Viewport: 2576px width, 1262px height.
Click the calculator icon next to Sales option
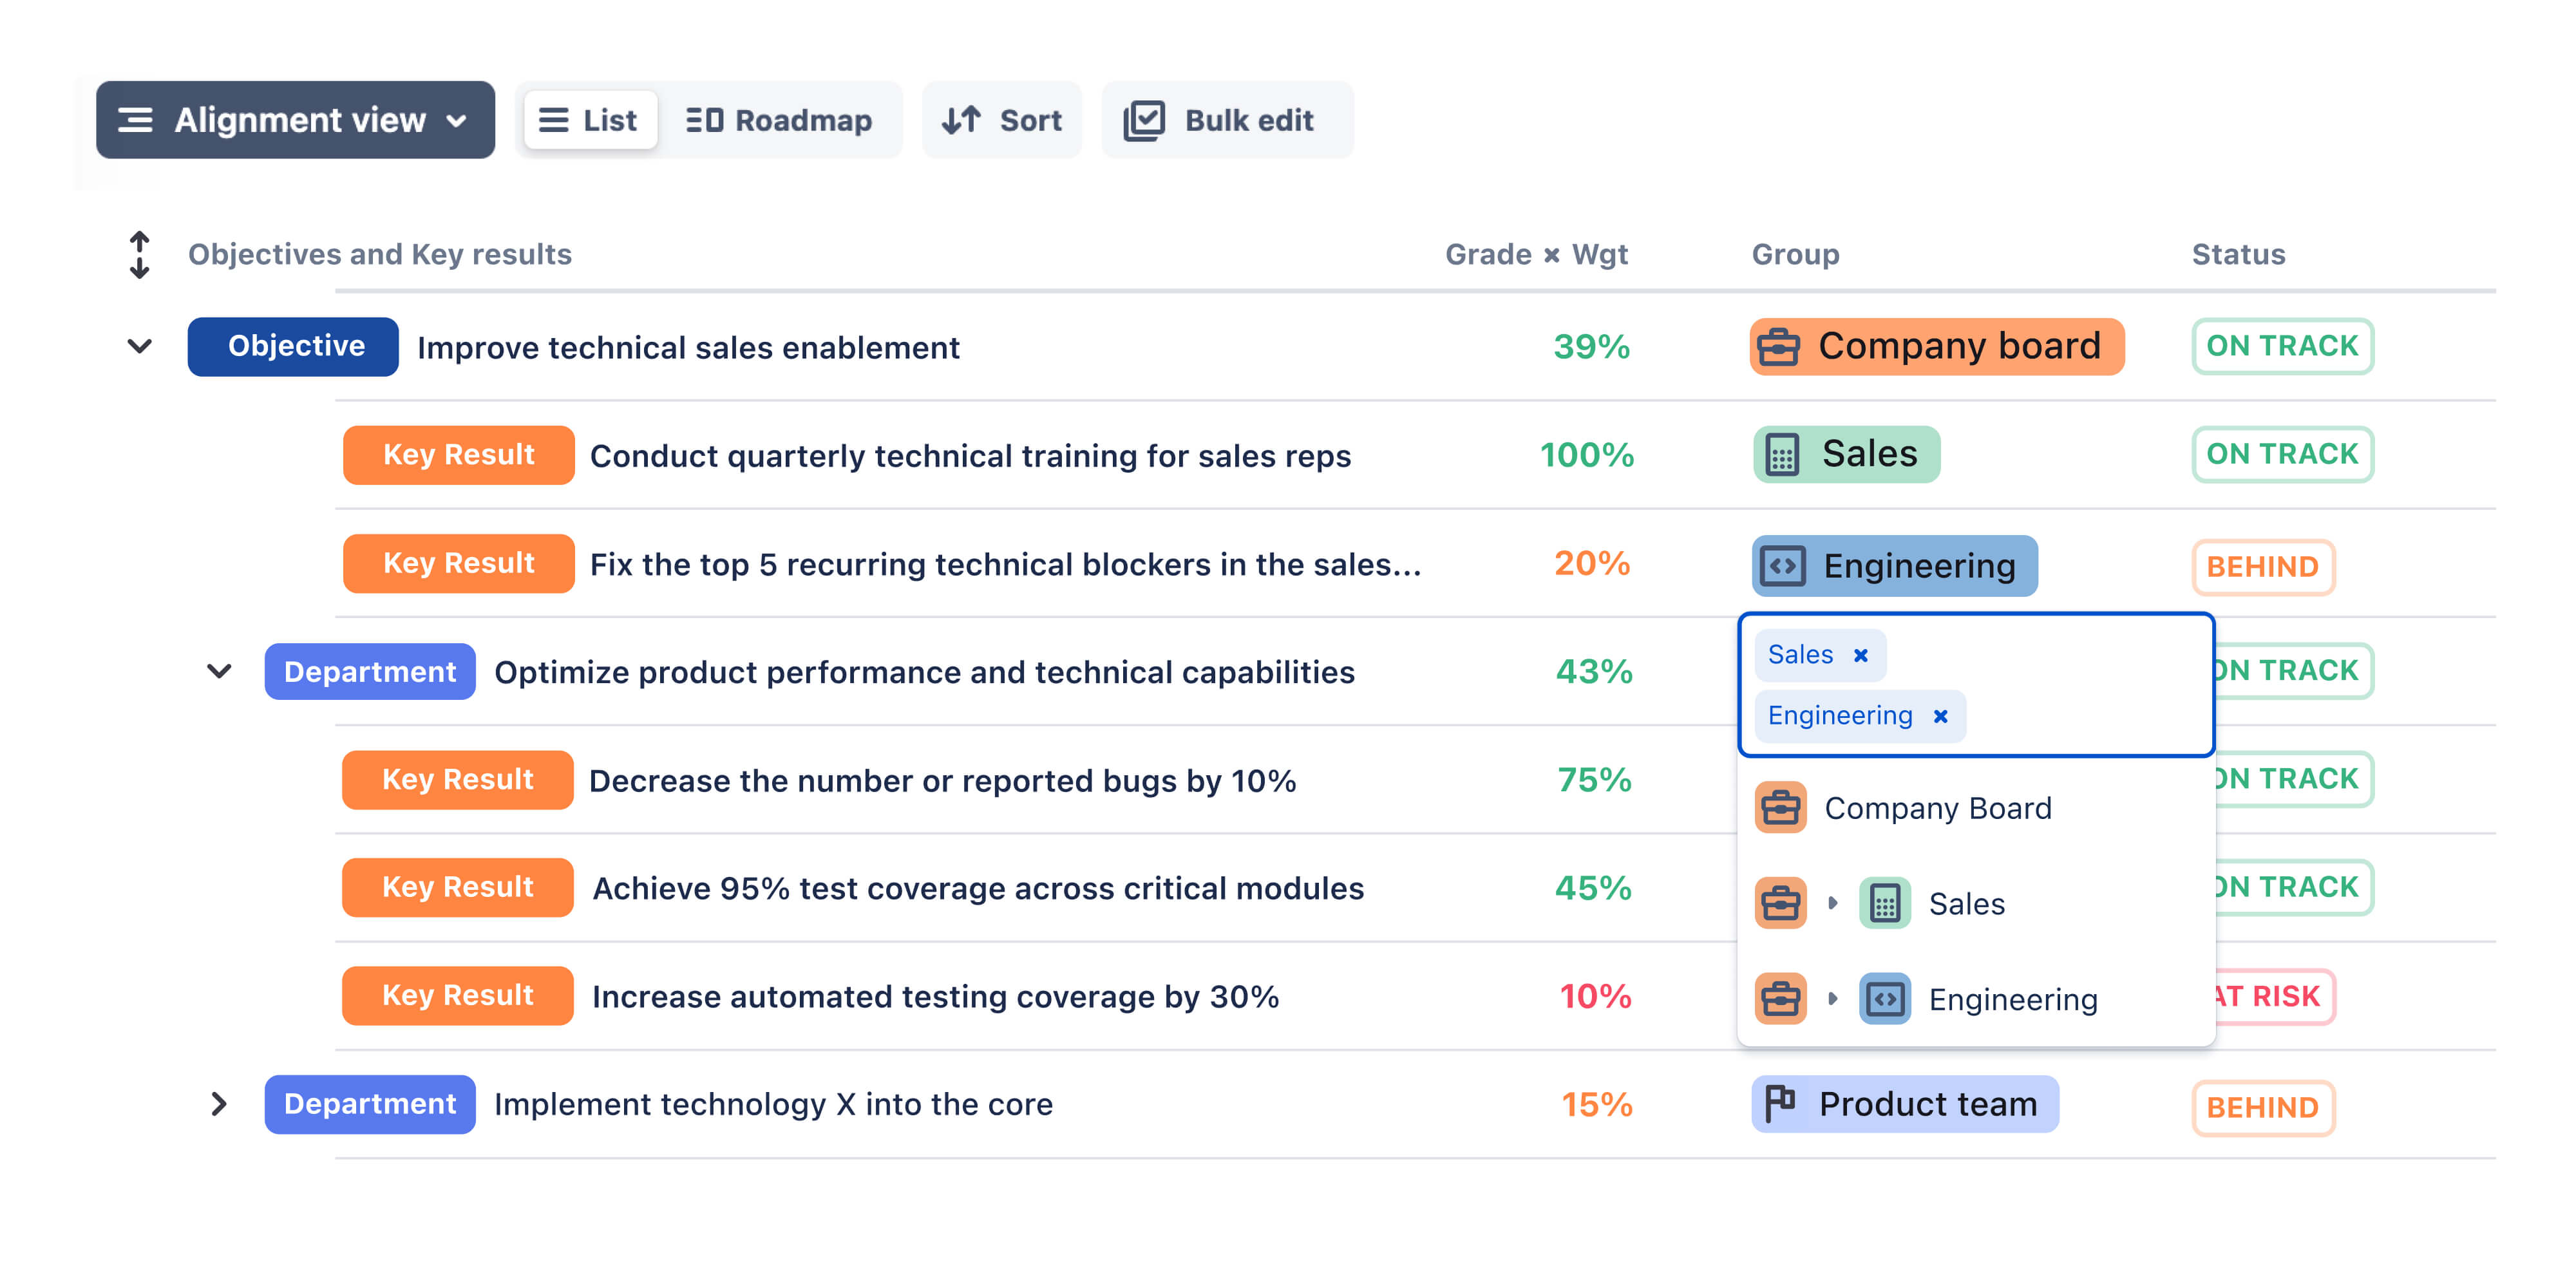tap(1884, 903)
